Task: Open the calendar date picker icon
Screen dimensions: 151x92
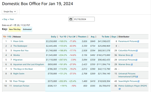Action: [71, 19]
